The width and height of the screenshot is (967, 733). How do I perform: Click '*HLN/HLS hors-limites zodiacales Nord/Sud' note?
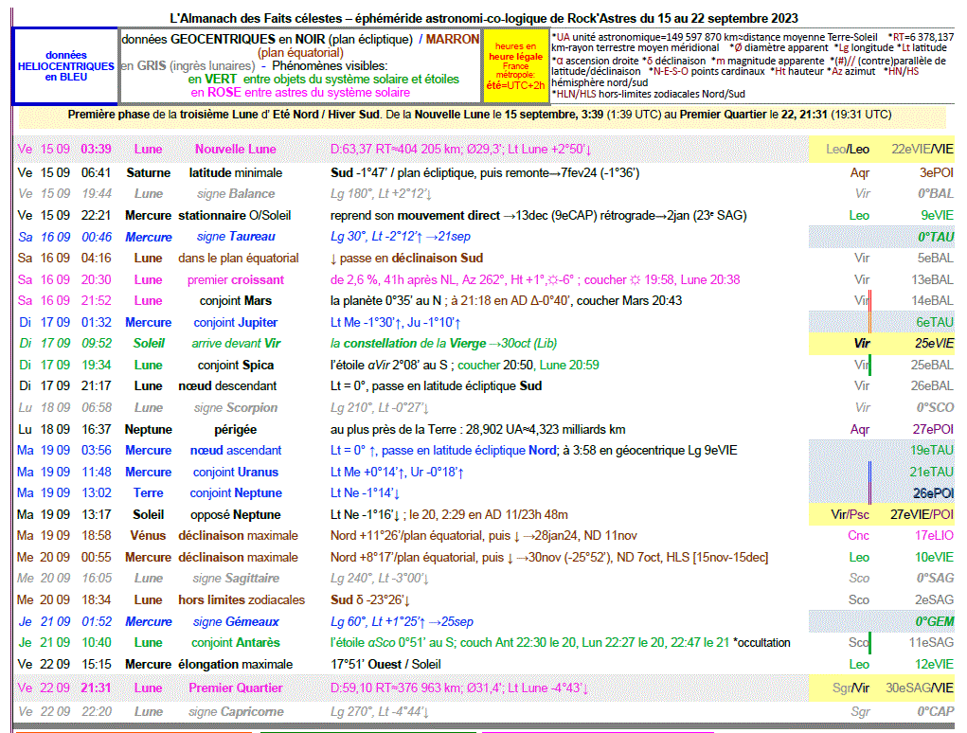[648, 94]
